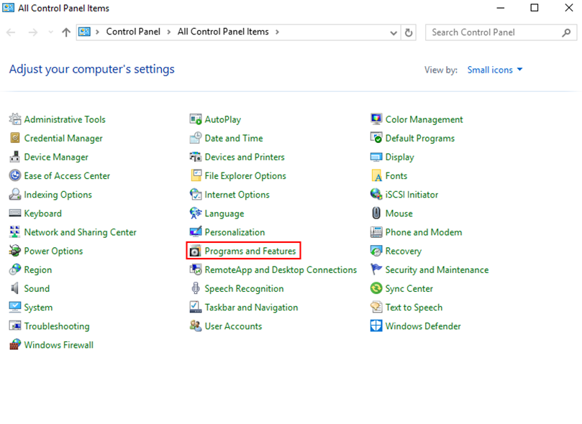Screen dimensions: 582x424
Task: Open the Text to Speech link
Action: (414, 308)
